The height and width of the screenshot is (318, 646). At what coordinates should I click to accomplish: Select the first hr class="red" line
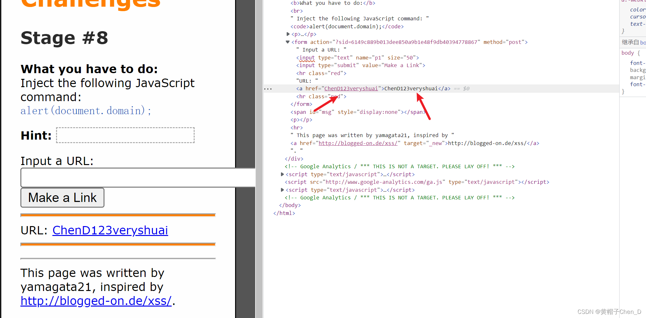[x=321, y=73]
